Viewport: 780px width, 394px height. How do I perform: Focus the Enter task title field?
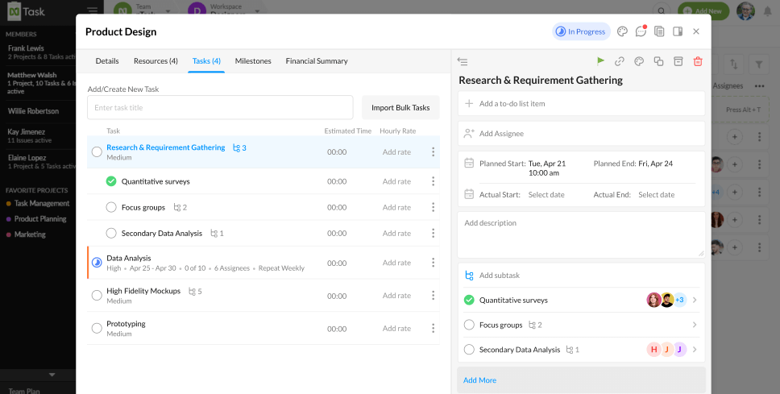(220, 107)
